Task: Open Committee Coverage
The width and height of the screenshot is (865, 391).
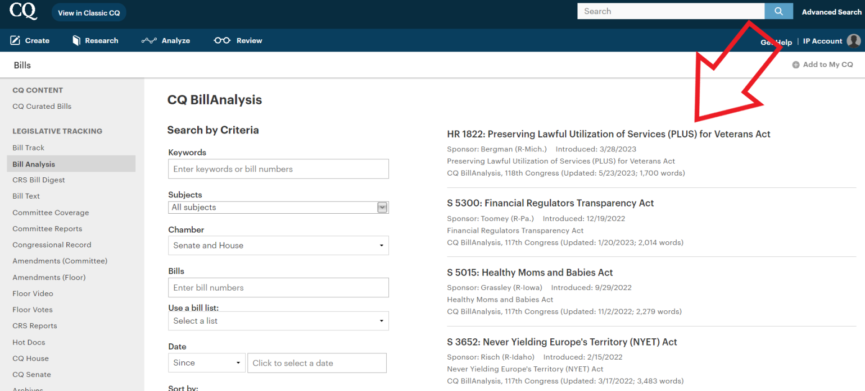Action: (x=51, y=213)
